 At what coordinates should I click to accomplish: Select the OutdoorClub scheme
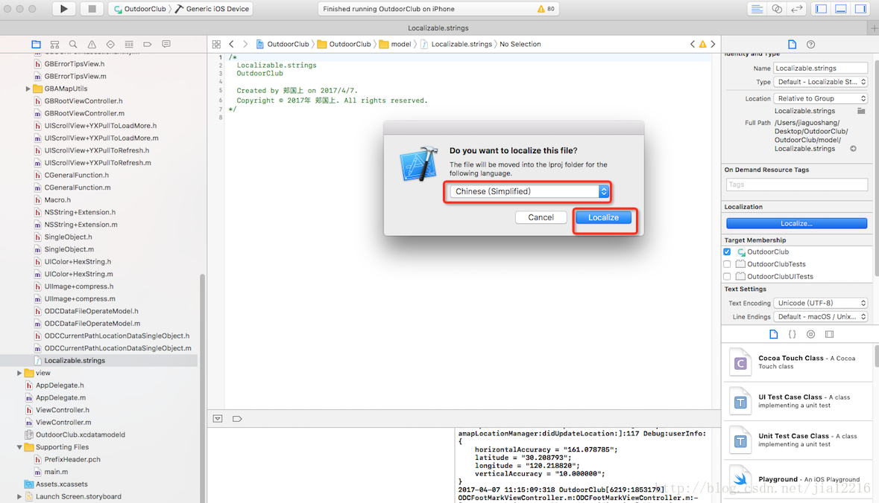(x=140, y=9)
